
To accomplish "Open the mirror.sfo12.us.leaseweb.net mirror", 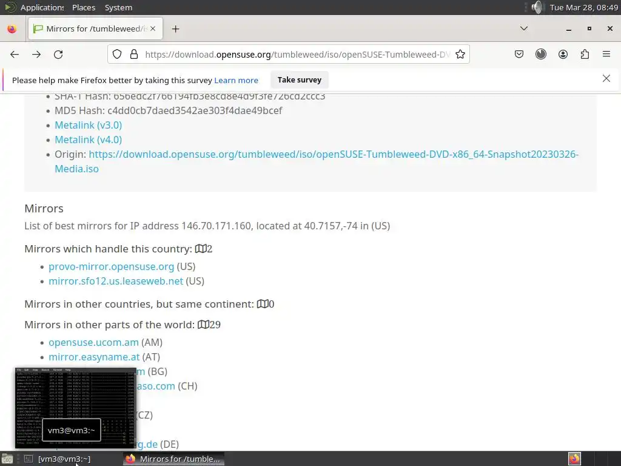I will 116,282.
